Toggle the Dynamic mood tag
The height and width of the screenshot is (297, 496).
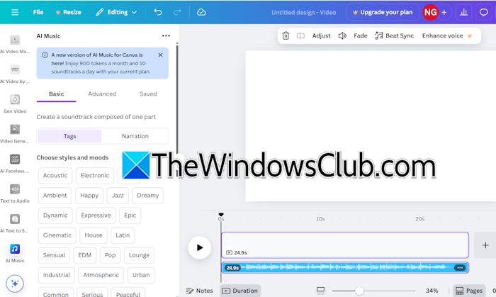click(55, 215)
